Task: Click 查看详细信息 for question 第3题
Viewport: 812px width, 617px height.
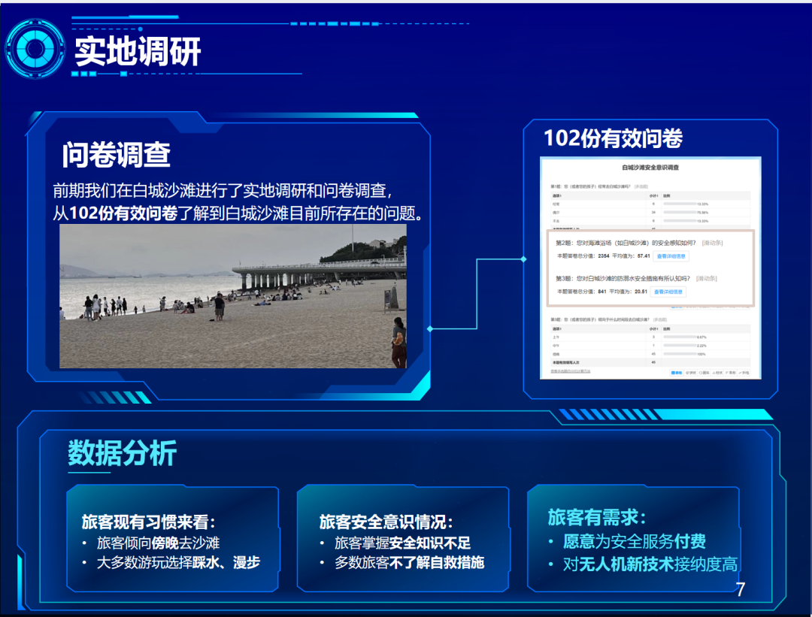Action: 668,292
